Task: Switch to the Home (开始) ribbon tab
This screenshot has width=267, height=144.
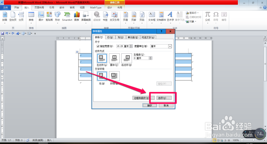Action: (17, 7)
